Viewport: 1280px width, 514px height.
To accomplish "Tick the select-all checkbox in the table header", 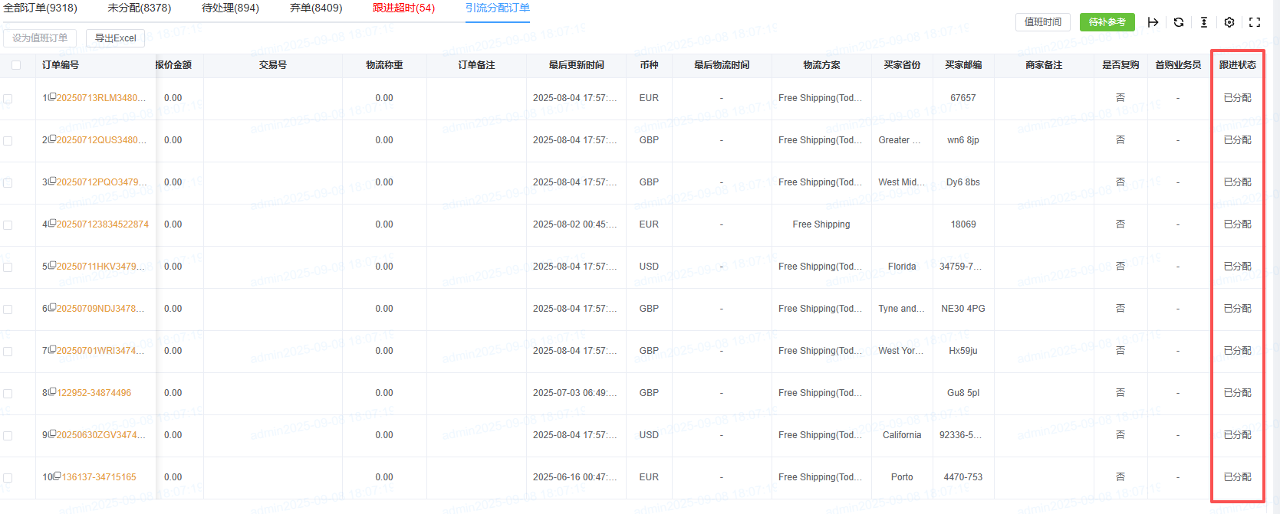I will 16,65.
